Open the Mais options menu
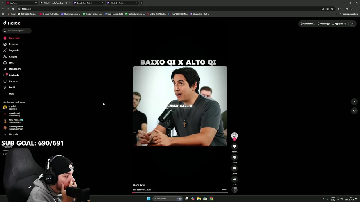 tap(9, 93)
